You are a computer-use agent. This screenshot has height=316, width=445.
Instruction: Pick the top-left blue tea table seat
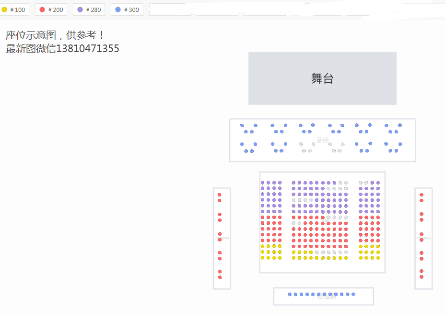coord(242,125)
